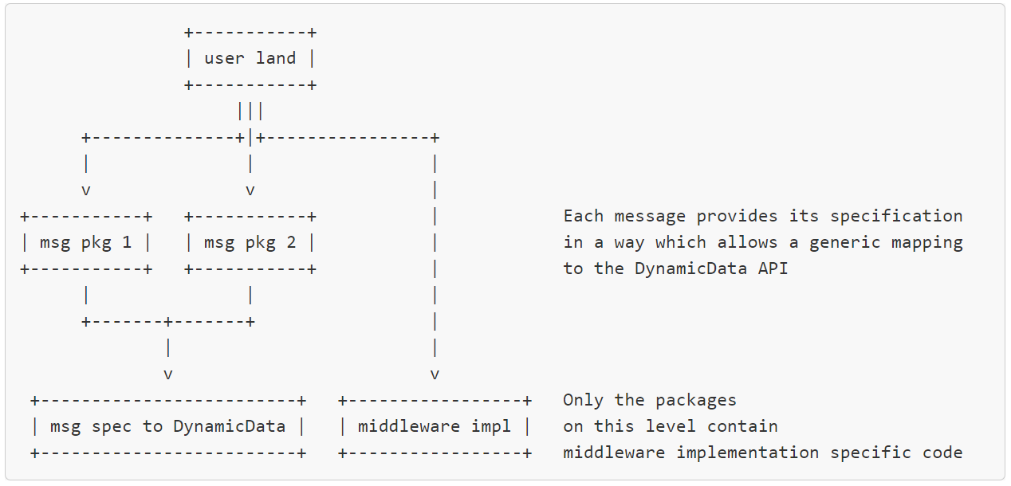Click the arrow above msg spec to DynamicData
The image size is (1011, 486).
click(x=168, y=374)
